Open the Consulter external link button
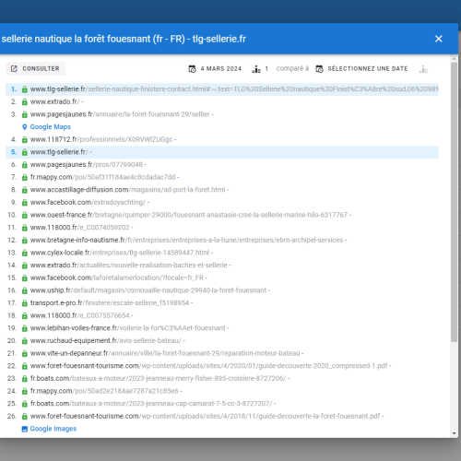Viewport: 461px width, 461px height. pyautogui.click(x=35, y=68)
